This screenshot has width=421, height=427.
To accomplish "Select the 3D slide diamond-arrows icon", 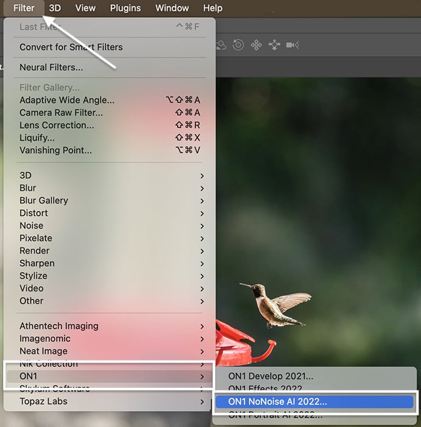I will coord(274,45).
